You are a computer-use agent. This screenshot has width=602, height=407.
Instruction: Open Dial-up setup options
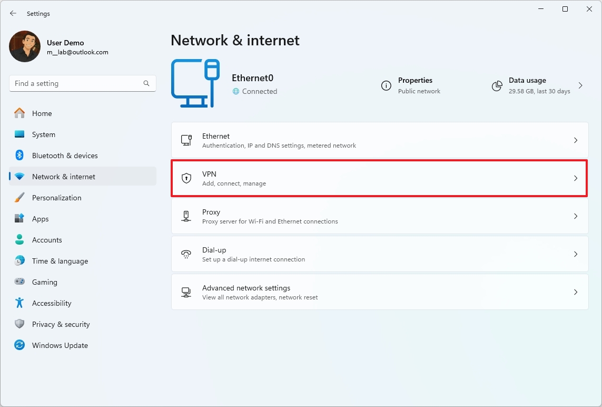(575, 254)
